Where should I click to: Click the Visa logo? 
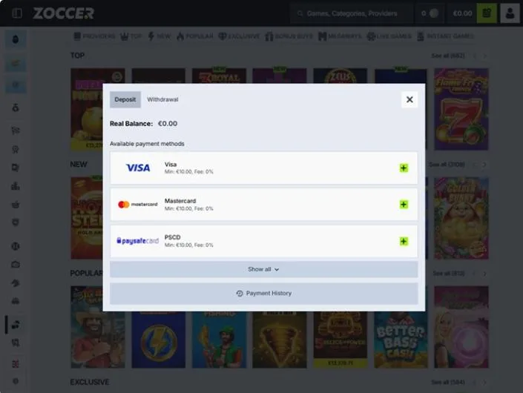[138, 168]
